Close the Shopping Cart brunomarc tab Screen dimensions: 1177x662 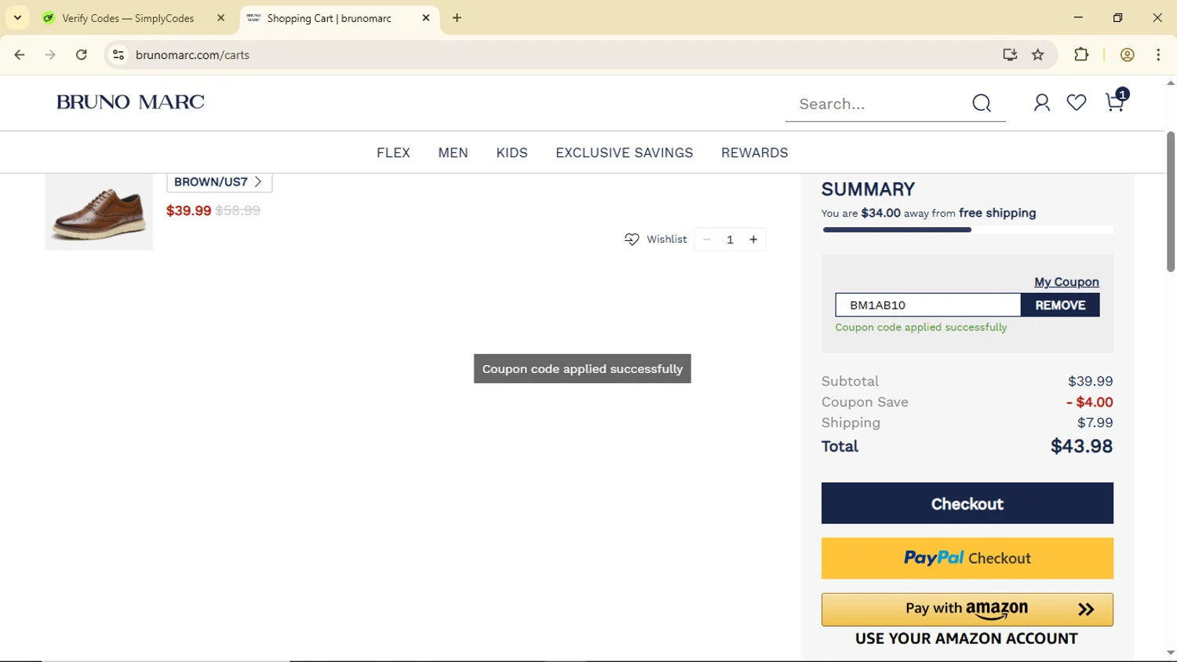[426, 18]
